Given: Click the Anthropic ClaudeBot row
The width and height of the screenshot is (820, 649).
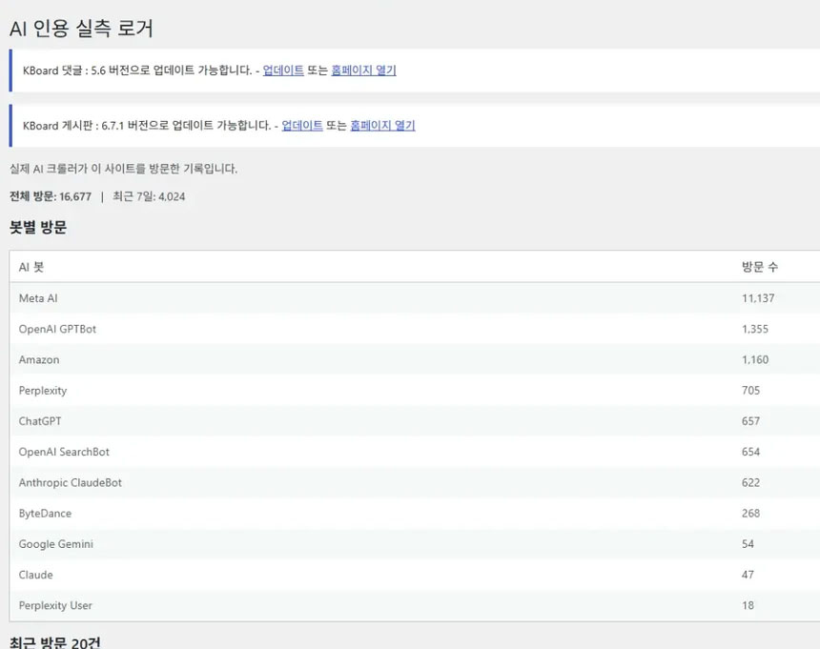Looking at the screenshot, I should point(415,483).
